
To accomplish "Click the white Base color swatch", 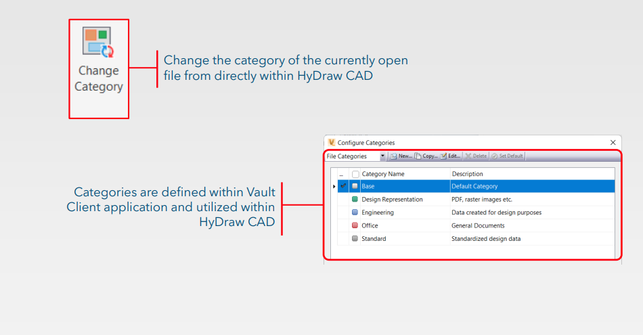I will (355, 186).
